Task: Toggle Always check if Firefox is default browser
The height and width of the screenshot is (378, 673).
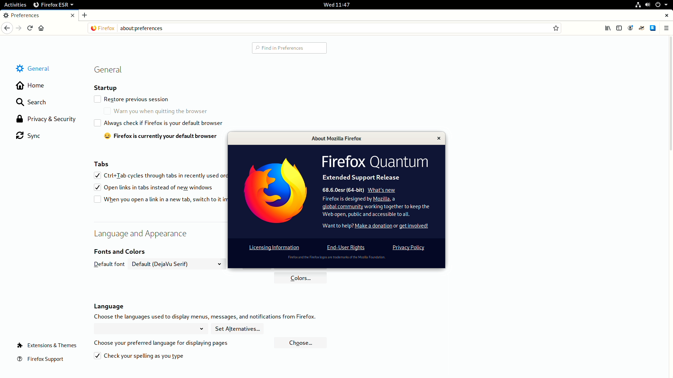Action: pos(97,123)
